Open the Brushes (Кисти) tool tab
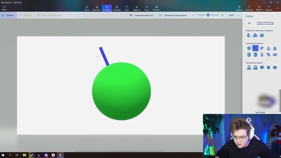The height and width of the screenshot is (158, 281). [87, 8]
